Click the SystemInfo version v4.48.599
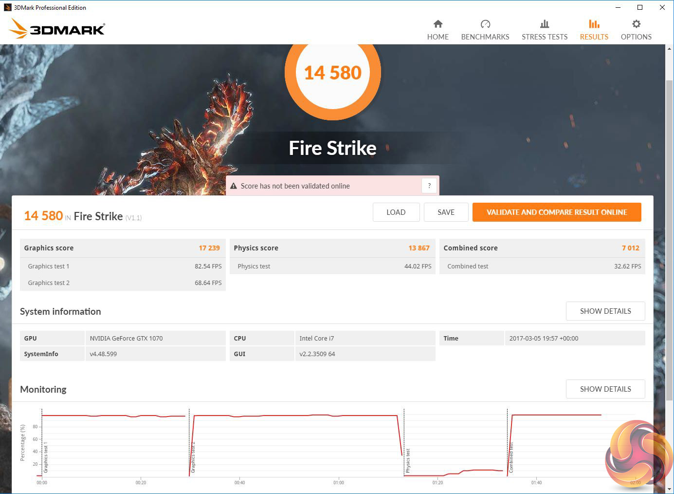 point(103,354)
